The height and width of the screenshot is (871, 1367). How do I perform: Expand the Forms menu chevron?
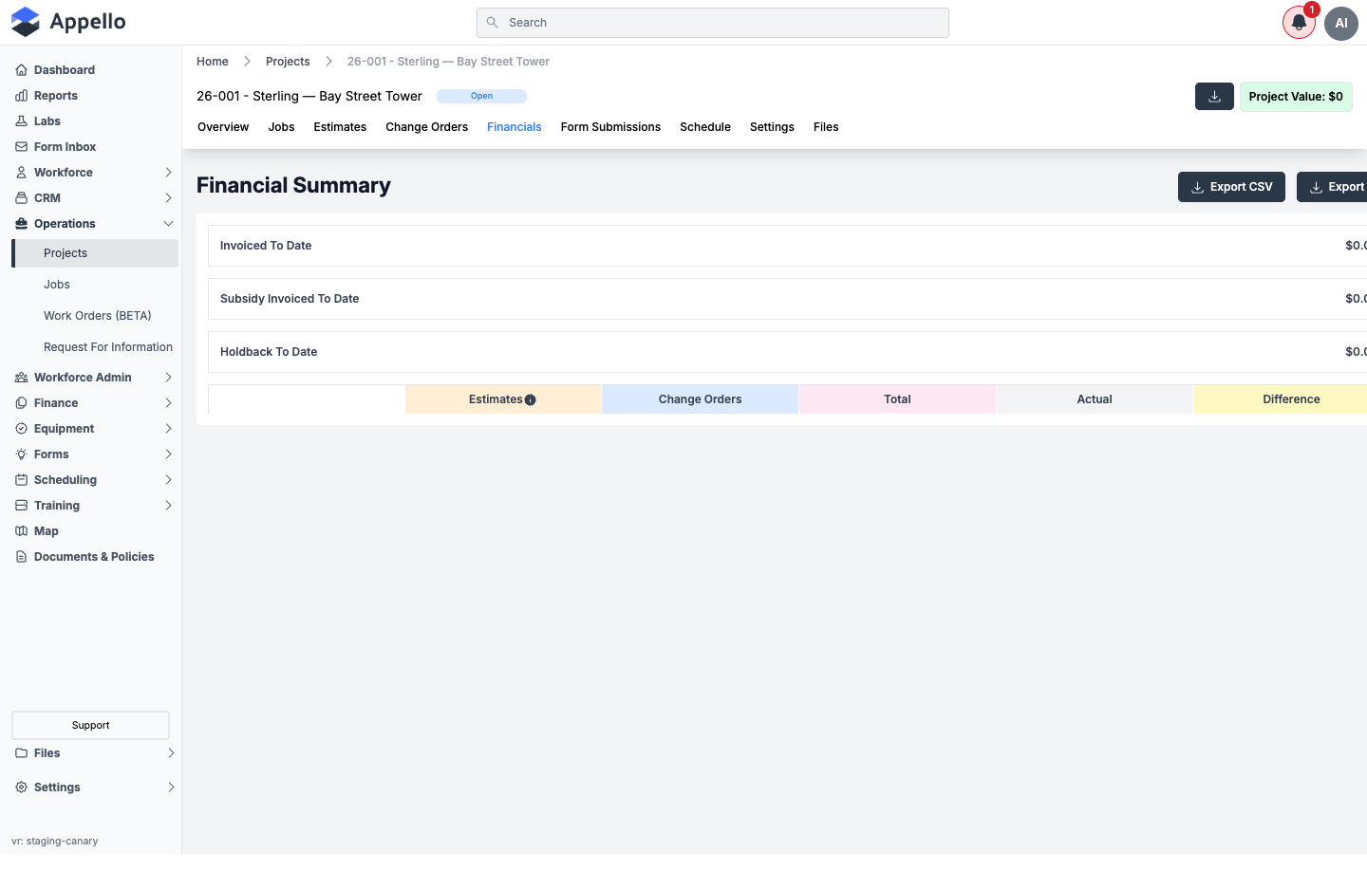click(168, 454)
